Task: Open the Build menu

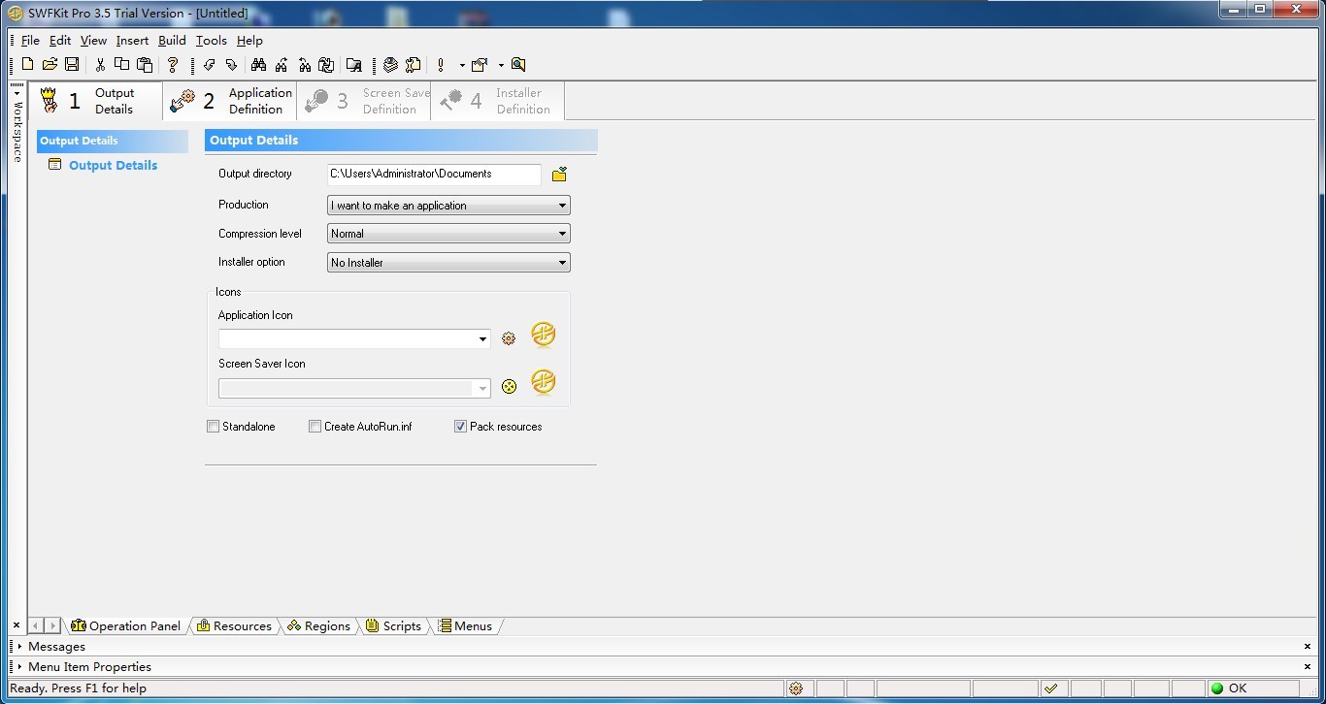Action: (x=172, y=41)
